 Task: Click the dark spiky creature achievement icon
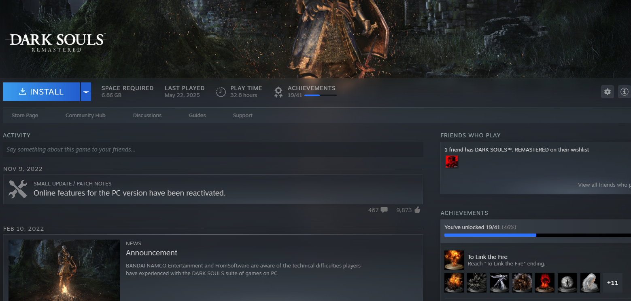click(477, 283)
